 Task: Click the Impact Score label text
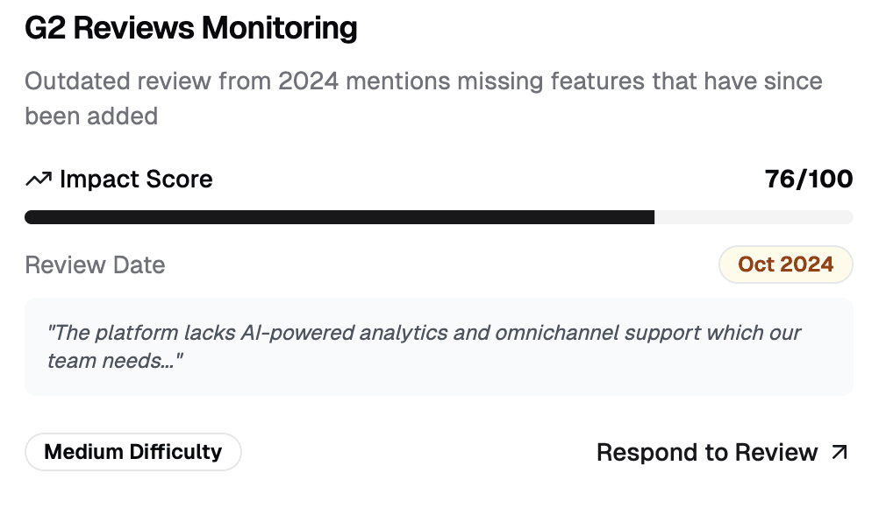click(x=136, y=180)
